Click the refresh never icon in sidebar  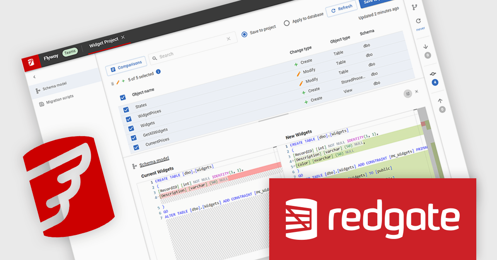pyautogui.click(x=418, y=21)
